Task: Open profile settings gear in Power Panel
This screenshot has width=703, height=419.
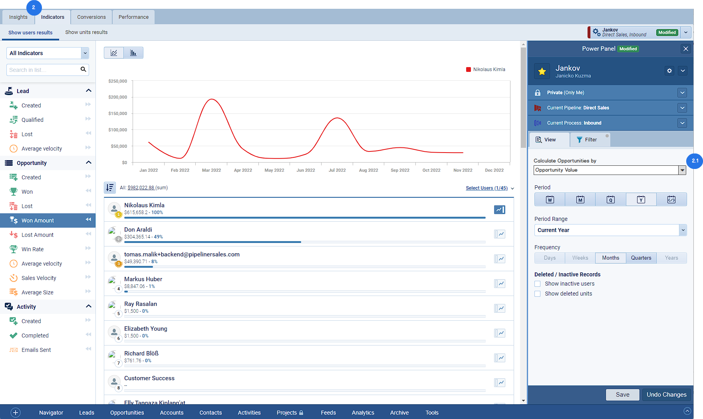Action: click(669, 71)
